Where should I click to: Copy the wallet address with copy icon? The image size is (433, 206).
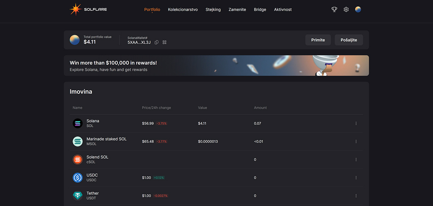tap(157, 42)
